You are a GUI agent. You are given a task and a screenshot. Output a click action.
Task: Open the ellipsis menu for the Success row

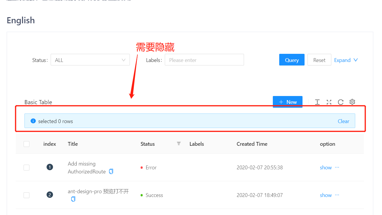[337, 195]
